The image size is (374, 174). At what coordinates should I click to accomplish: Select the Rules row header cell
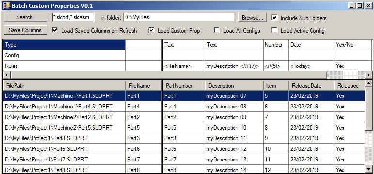coord(64,66)
